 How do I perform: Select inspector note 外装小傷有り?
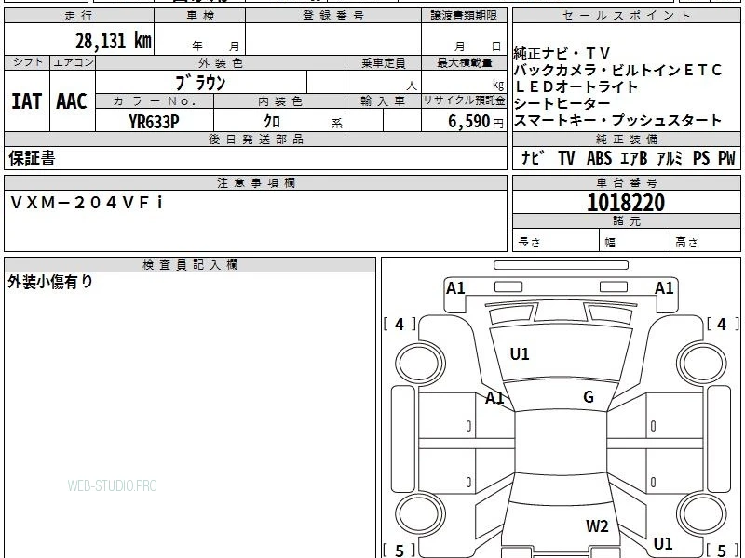(x=50, y=282)
